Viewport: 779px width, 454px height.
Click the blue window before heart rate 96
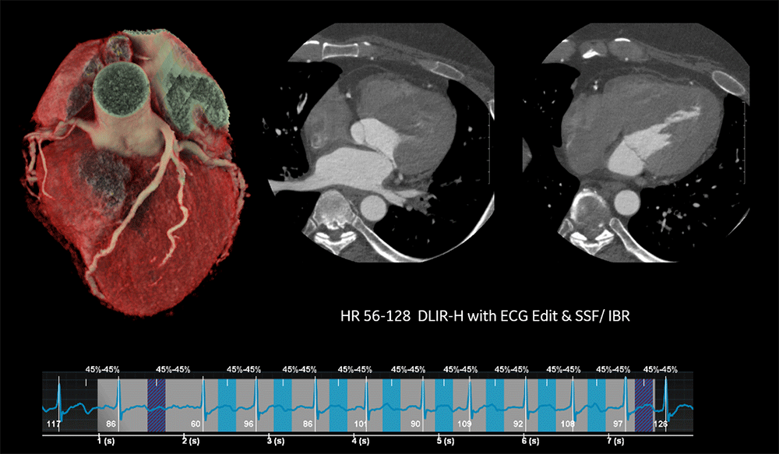point(227,403)
